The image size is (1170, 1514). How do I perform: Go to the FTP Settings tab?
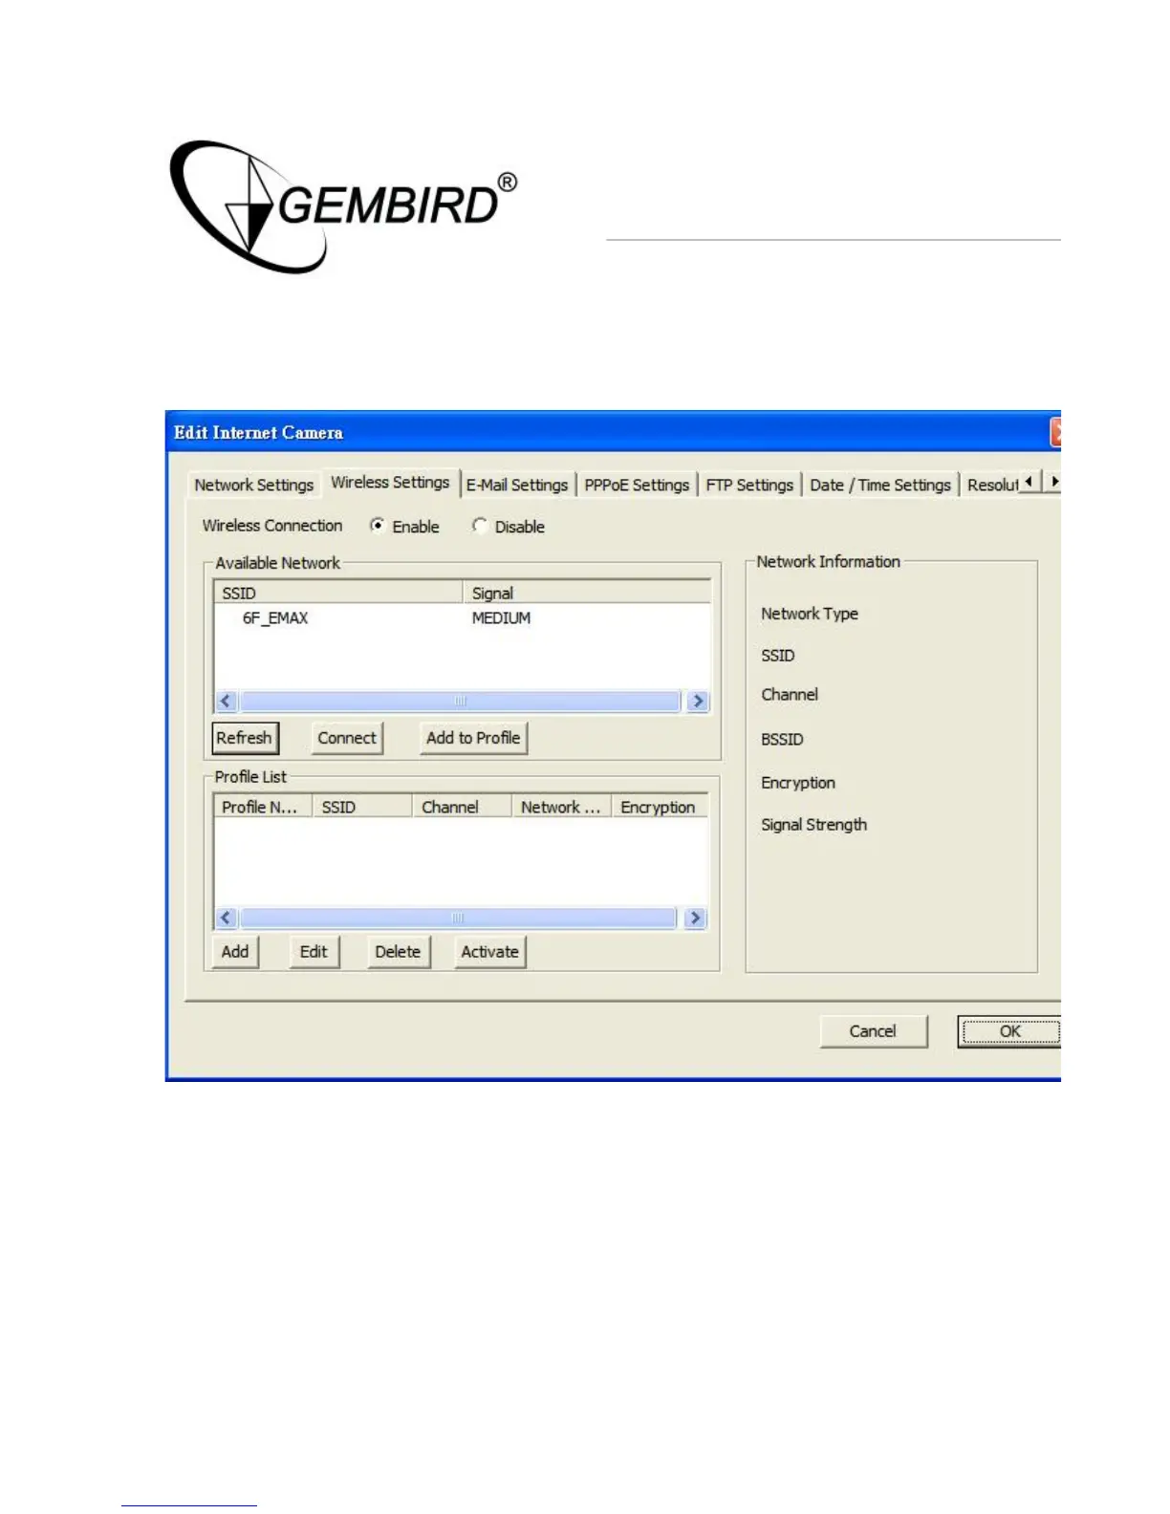pyautogui.click(x=749, y=485)
